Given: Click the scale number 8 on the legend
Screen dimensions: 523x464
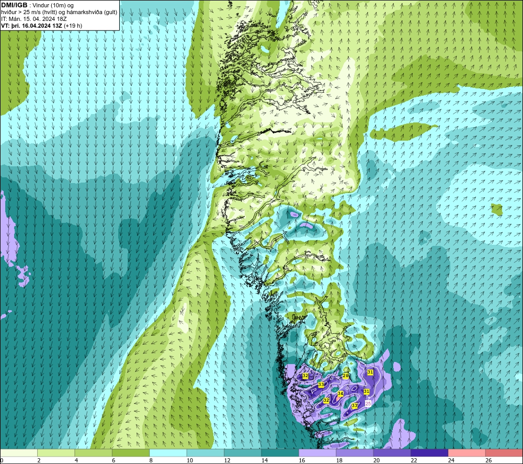Looking at the screenshot, I should pos(151,460).
